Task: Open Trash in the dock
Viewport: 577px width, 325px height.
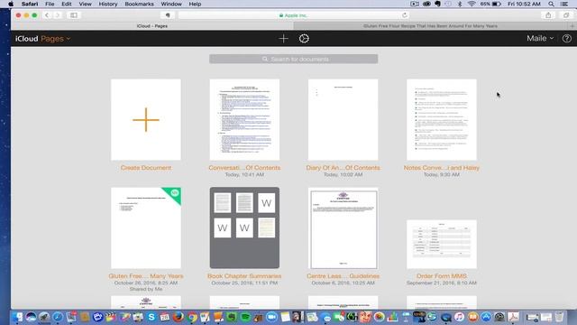Action: coord(559,317)
